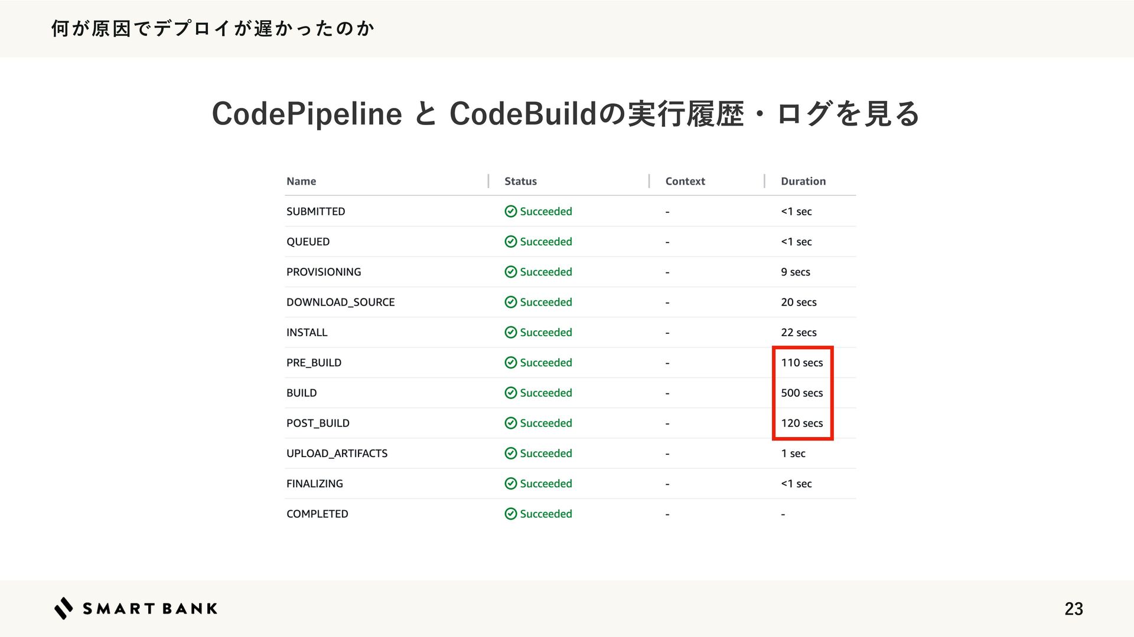Click Succeeded status in FINALIZING row
The image size is (1134, 637).
pos(546,484)
